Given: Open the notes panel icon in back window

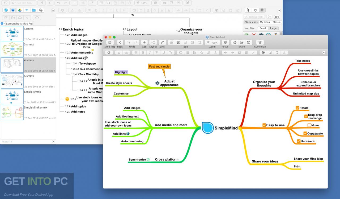Looking at the screenshot, I should [255, 10].
